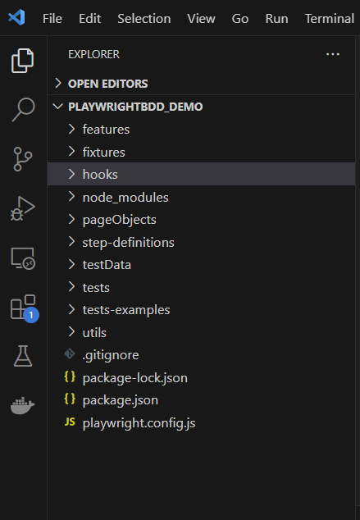Screen dimensions: 360x520
Task: Expand the fixtures folder chevron
Action: (x=71, y=151)
